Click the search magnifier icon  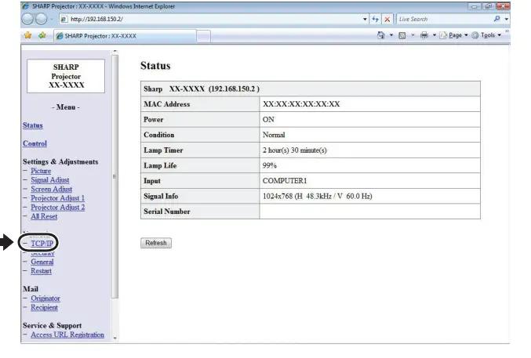[x=496, y=20]
